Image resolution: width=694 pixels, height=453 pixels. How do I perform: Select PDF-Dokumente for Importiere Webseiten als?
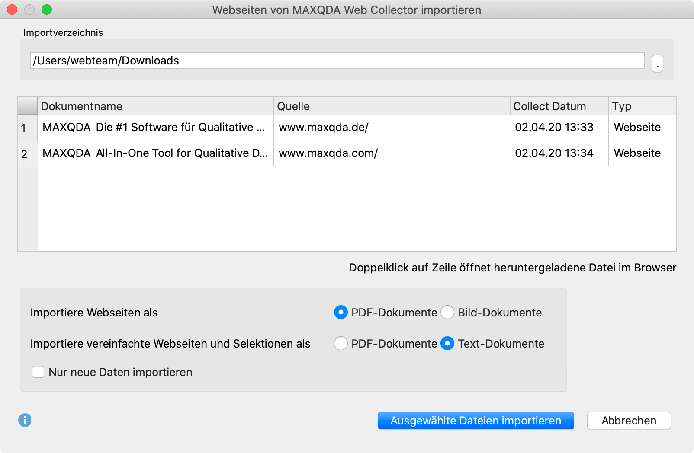click(341, 312)
